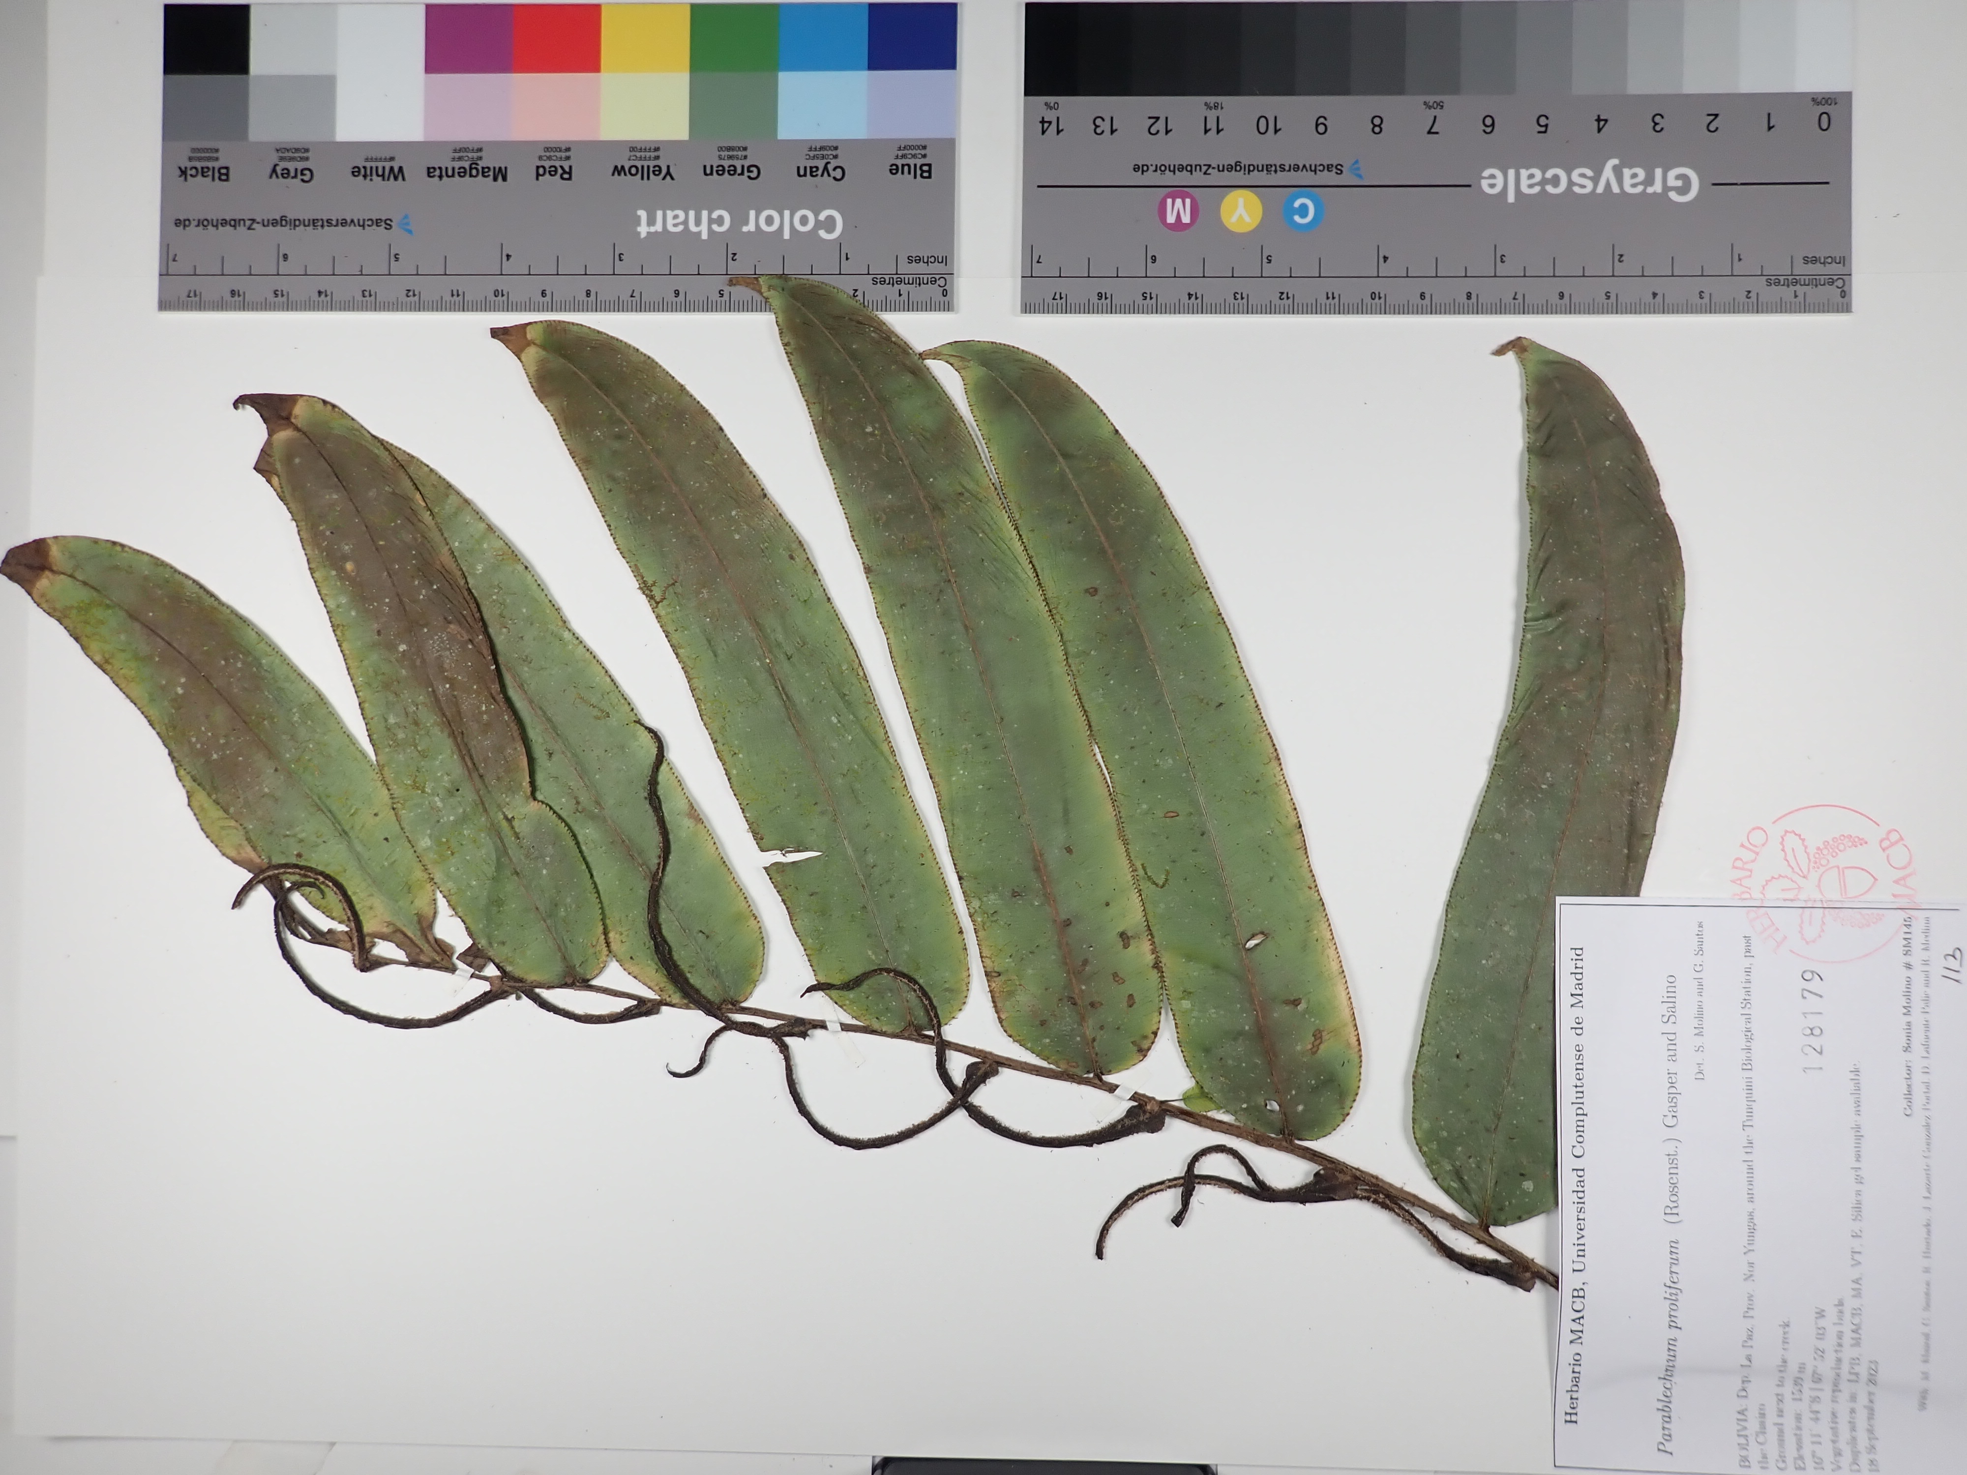Viewport: 1967px width, 1475px height.
Task: Click the 'Magenta' label on color chart
Action: click(x=468, y=174)
